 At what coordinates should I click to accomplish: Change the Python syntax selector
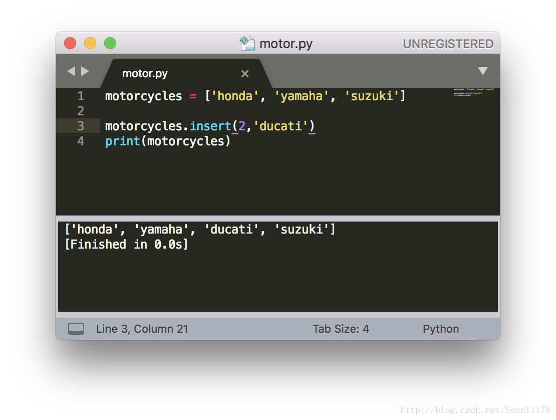[441, 329]
